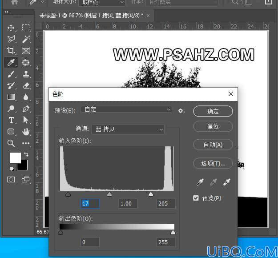Select the Gradient tool
This screenshot has width=278, height=258.
pyautogui.click(x=11, y=97)
